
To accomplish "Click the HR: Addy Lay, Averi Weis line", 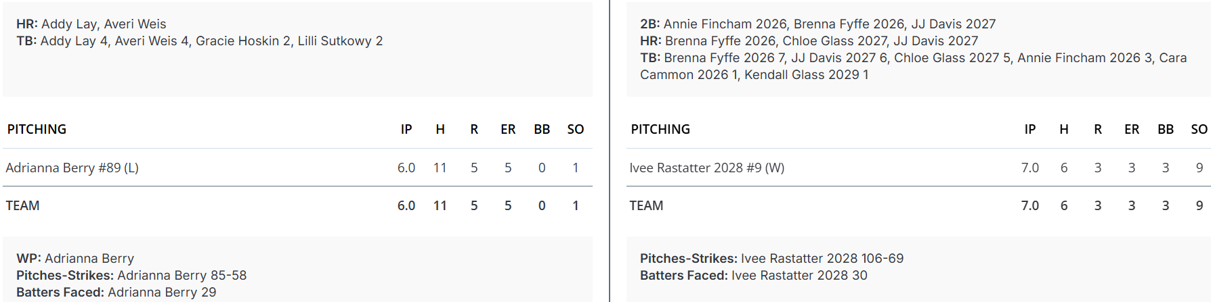I will tap(91, 24).
